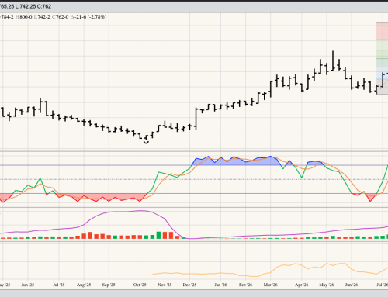Screen dimensions: 388x297
Task: Click the Jan '26 date axis label
Action: 220,285
